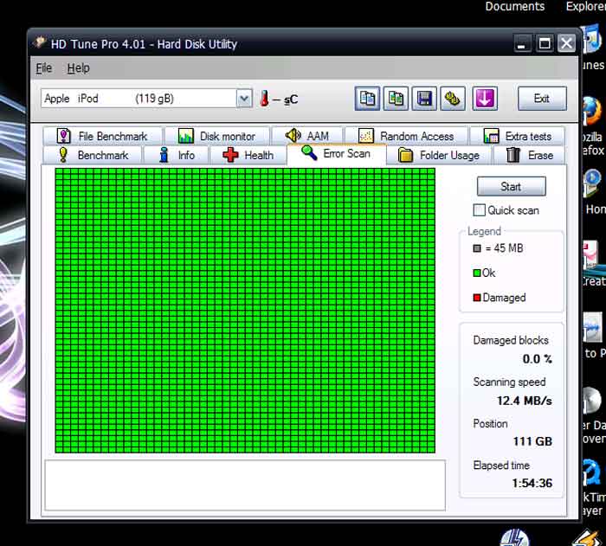
Task: Click the purple down arrow toolbar icon
Action: pyautogui.click(x=484, y=99)
